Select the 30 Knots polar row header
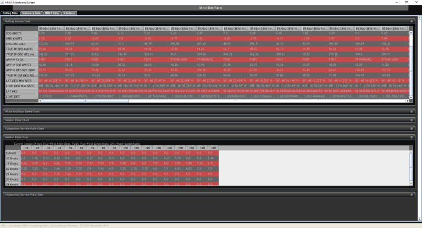Viewport: 422px width, 228px height. tap(13, 179)
